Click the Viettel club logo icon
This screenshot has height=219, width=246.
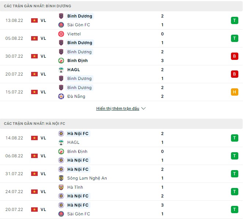coord(61,34)
